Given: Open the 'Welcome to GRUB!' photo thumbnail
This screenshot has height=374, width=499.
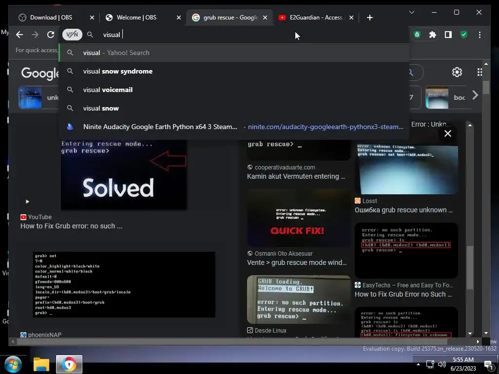Looking at the screenshot, I should click(x=299, y=299).
